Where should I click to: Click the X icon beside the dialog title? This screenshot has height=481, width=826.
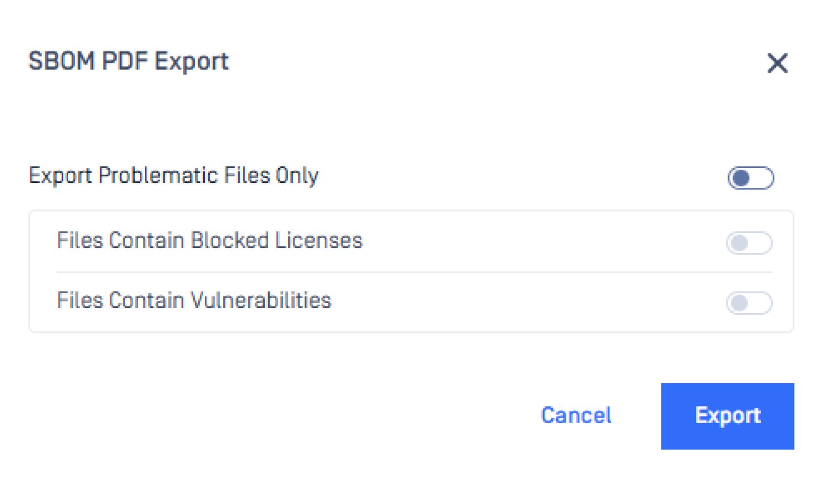coord(777,63)
